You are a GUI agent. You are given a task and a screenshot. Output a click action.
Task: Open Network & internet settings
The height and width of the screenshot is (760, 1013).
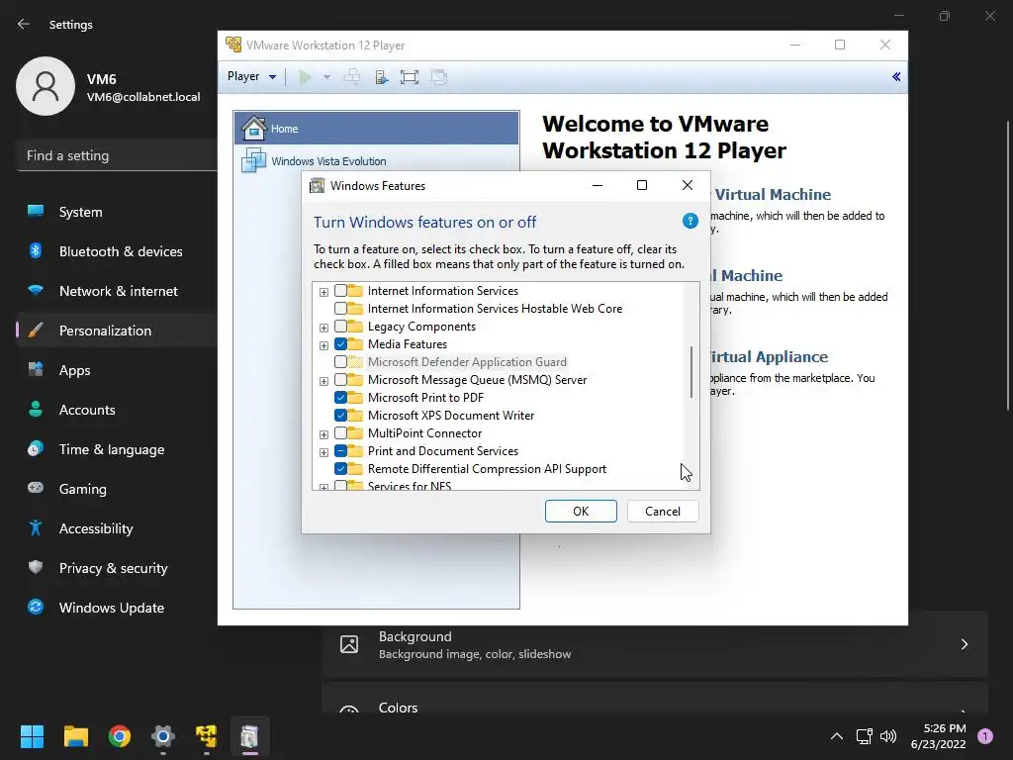(x=117, y=291)
